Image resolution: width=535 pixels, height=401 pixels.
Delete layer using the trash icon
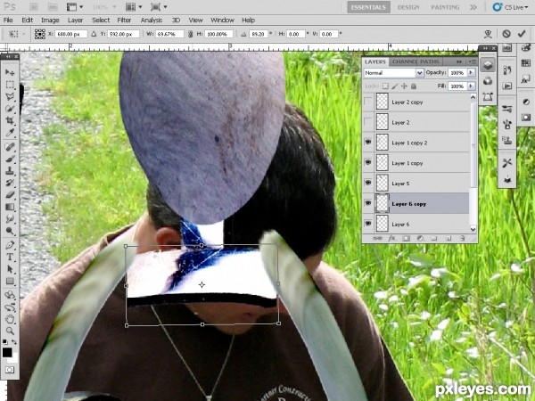tap(463, 238)
